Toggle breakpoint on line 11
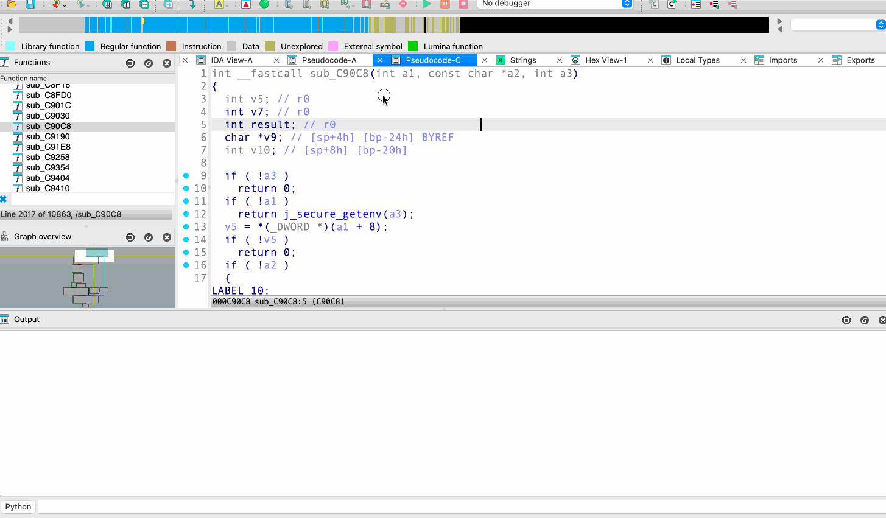 coord(186,201)
